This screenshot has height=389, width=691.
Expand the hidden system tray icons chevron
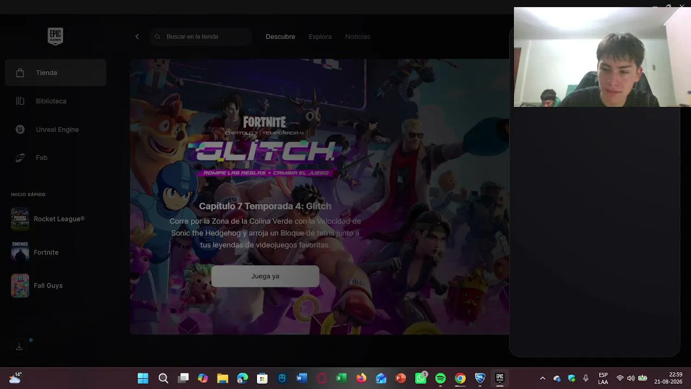pyautogui.click(x=543, y=378)
